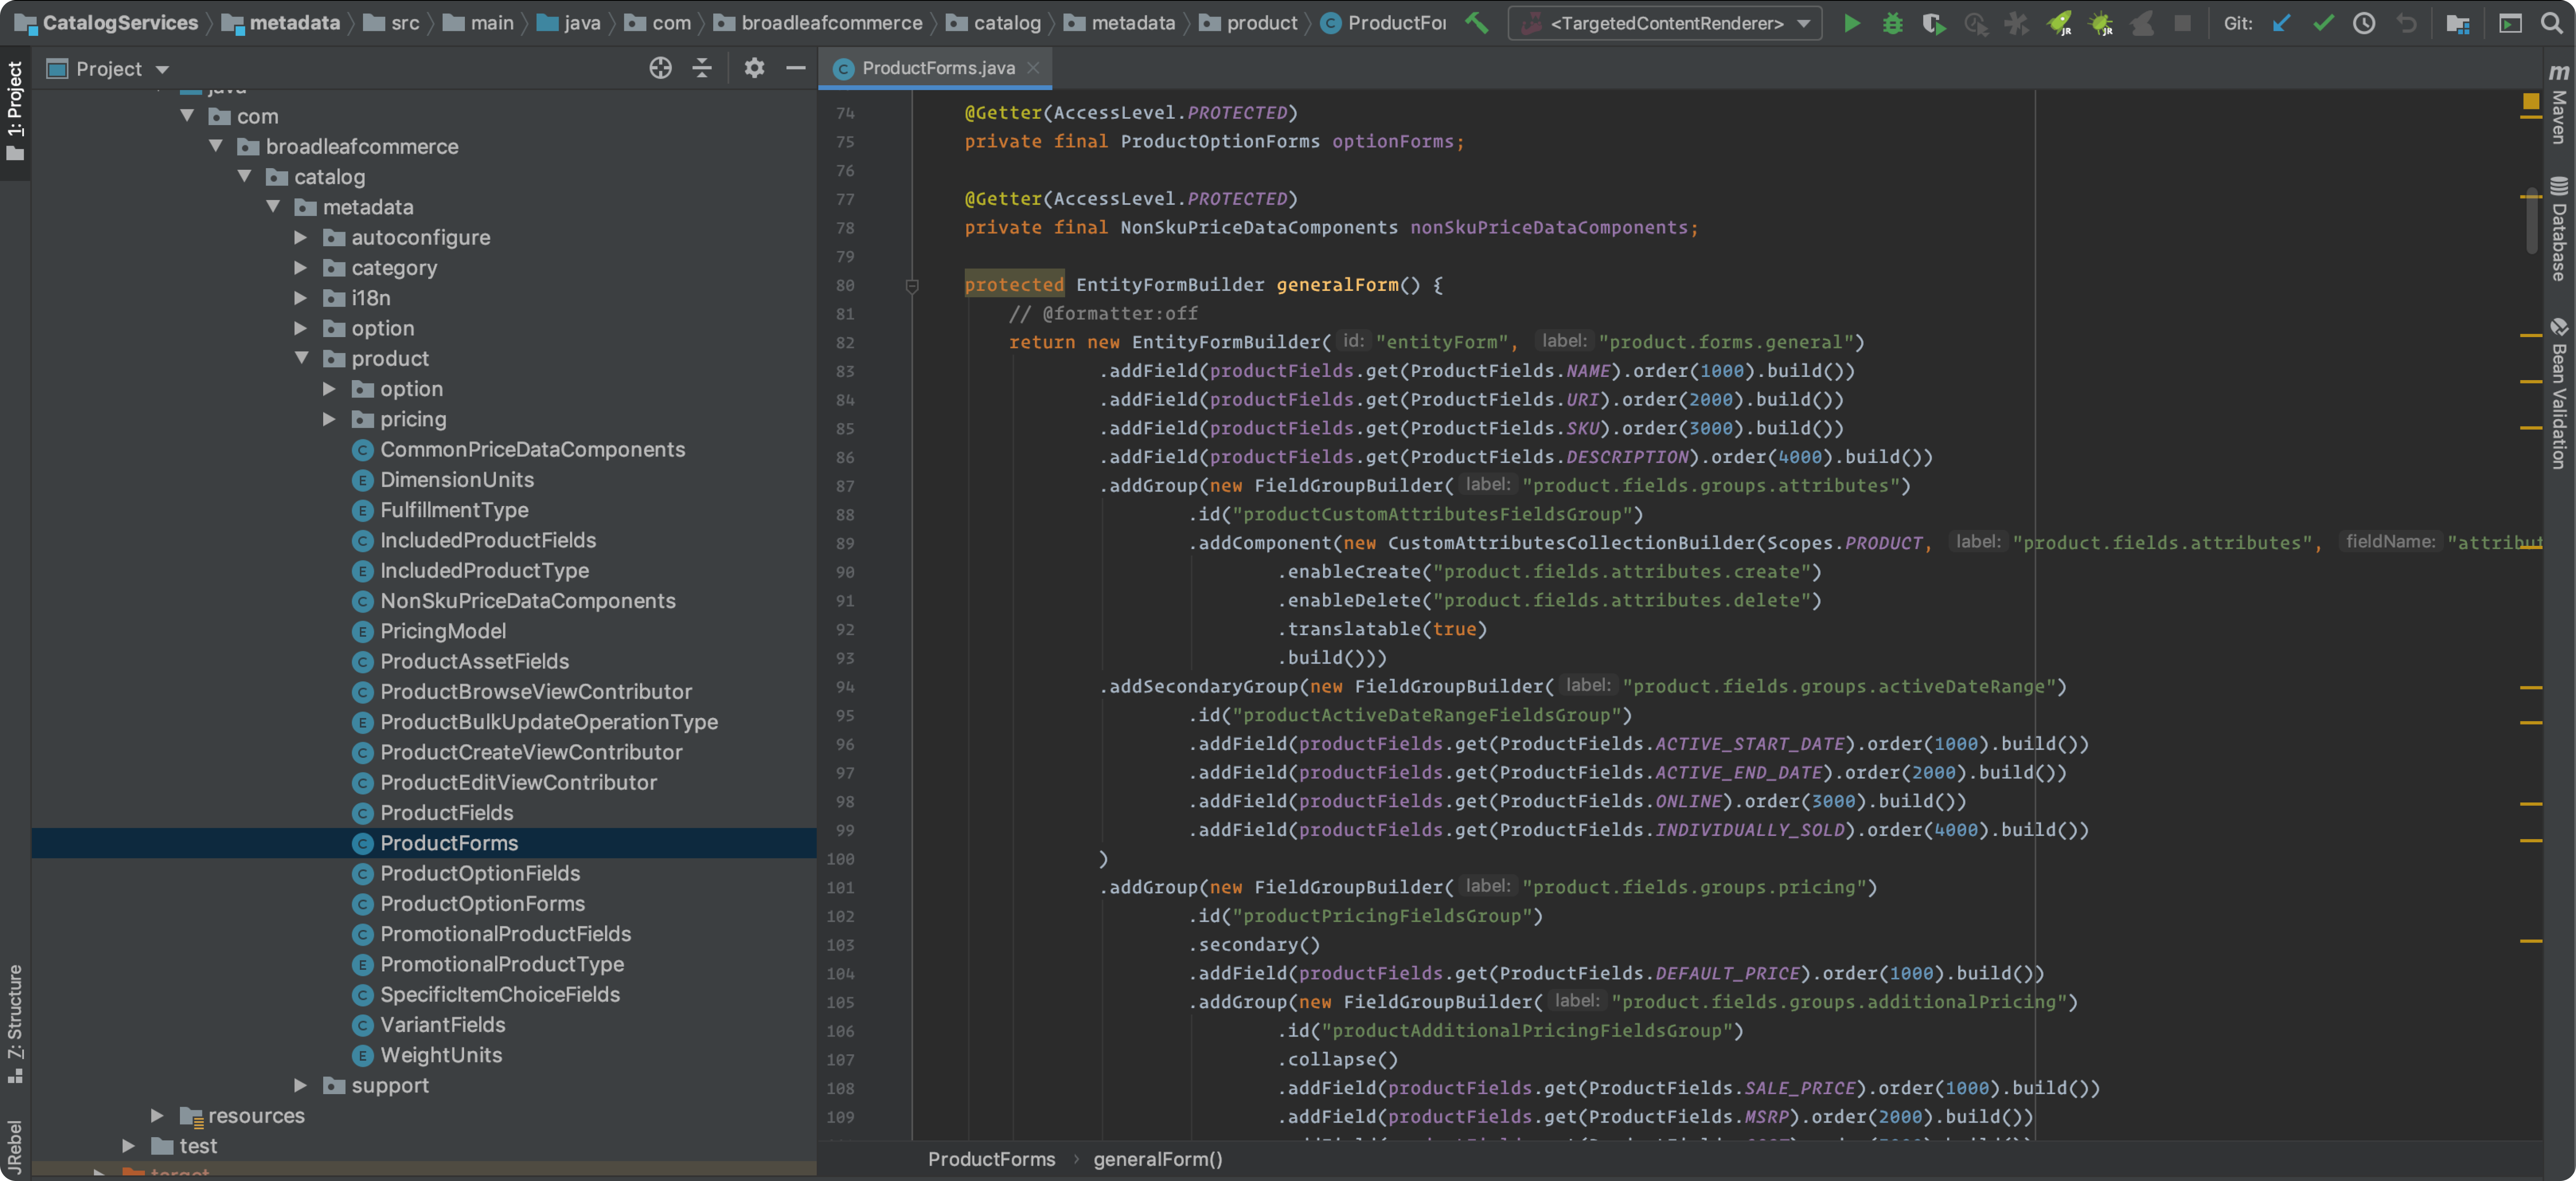
Task: Debug with JRebel bug icon
Action: [2101, 23]
